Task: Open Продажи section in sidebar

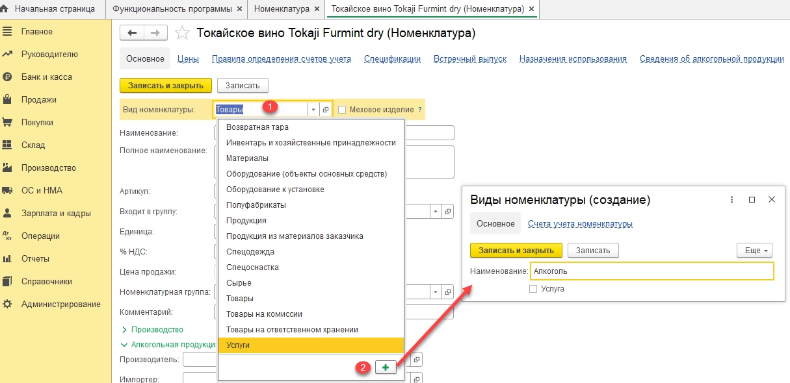Action: [x=39, y=99]
